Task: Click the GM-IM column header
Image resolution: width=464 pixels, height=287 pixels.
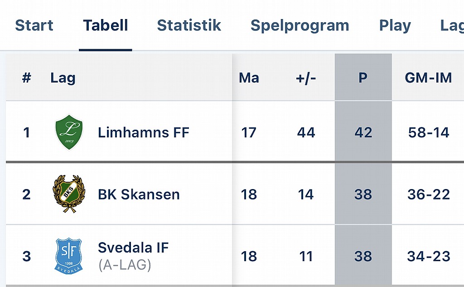Action: point(428,78)
